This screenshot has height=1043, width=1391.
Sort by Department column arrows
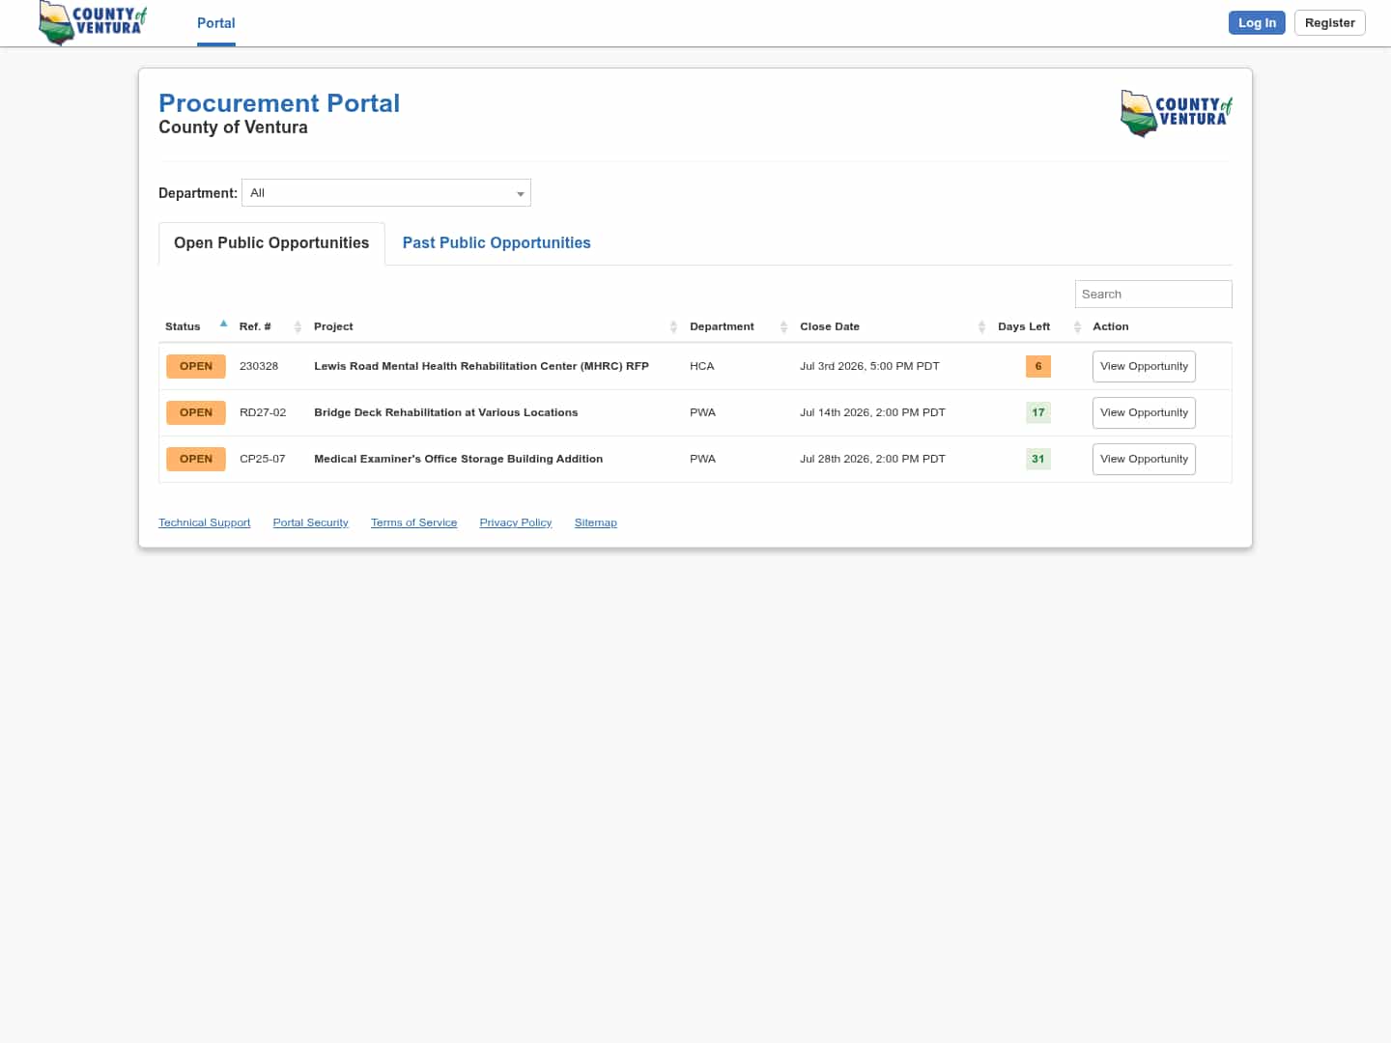coord(783,327)
